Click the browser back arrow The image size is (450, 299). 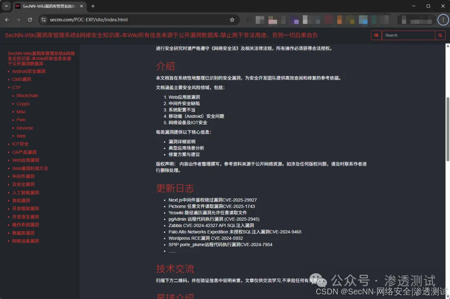[7, 20]
